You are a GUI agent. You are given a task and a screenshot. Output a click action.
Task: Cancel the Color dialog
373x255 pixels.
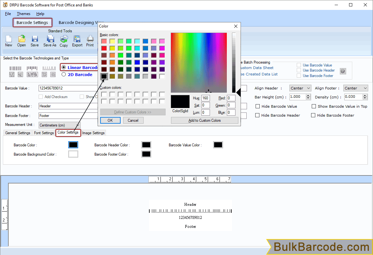coord(133,120)
